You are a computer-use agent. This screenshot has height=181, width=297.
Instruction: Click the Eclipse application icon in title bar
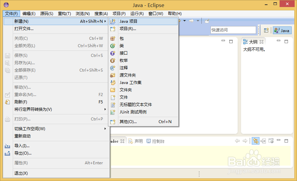click(x=6, y=5)
